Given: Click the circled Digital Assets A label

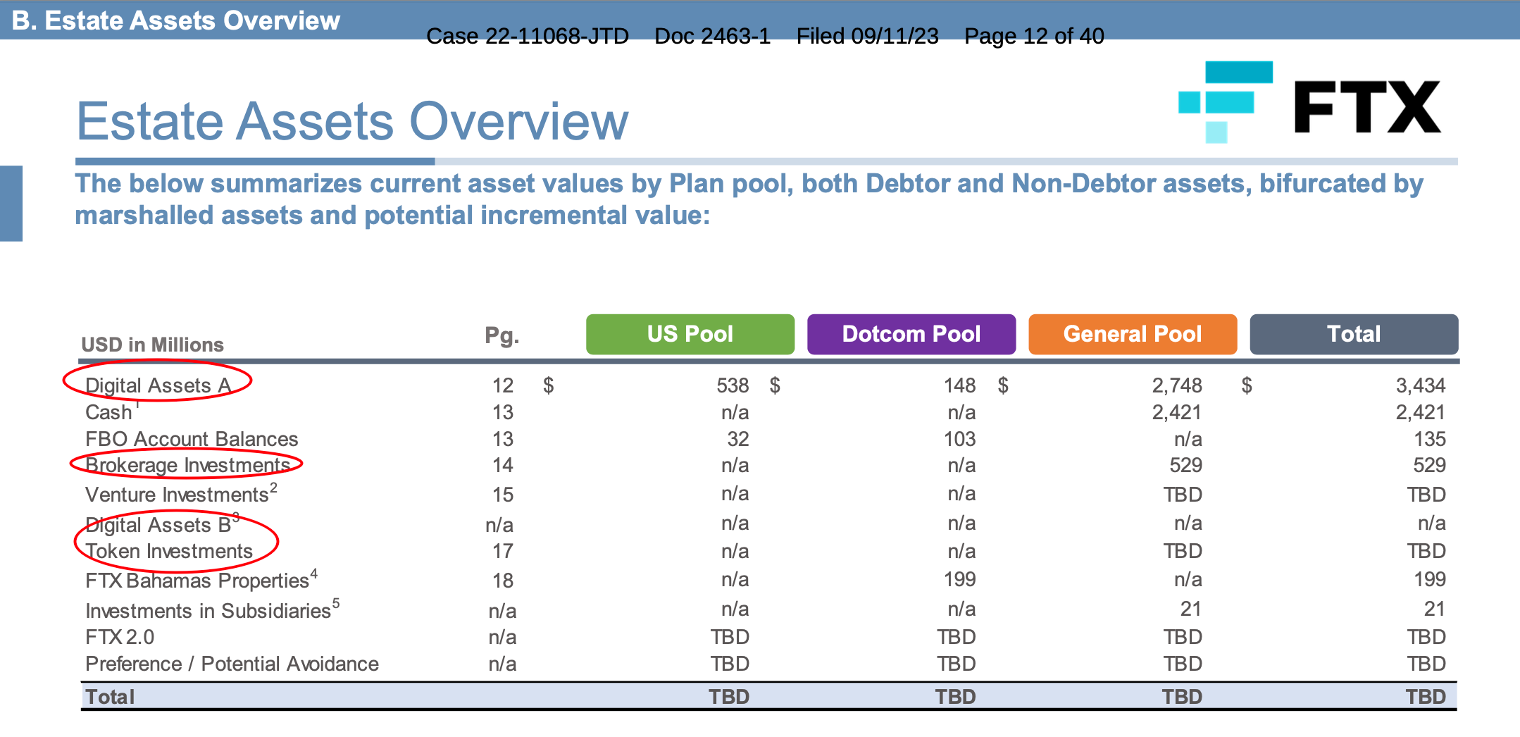Looking at the screenshot, I should click(x=158, y=385).
